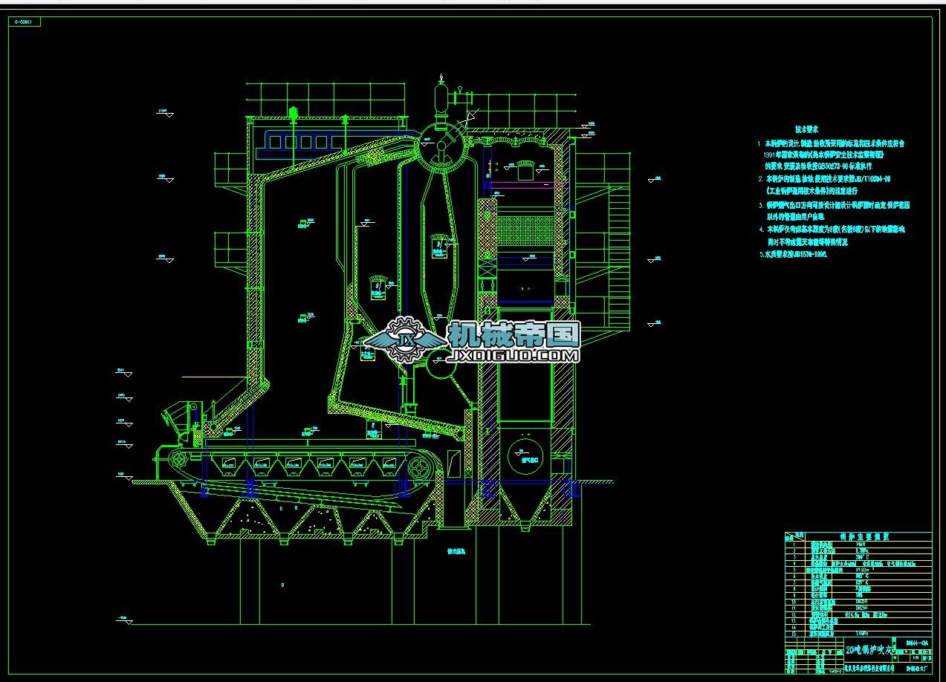Select the air preheater tube bank grid
946x682 pixels.
(x=526, y=231)
